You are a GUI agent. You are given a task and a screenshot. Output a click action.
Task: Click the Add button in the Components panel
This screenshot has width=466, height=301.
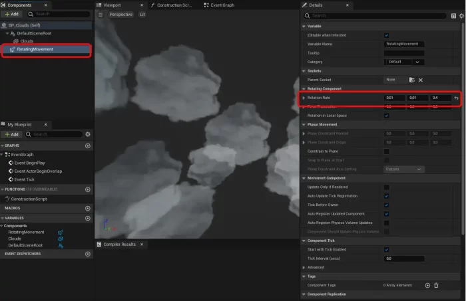[13, 13]
